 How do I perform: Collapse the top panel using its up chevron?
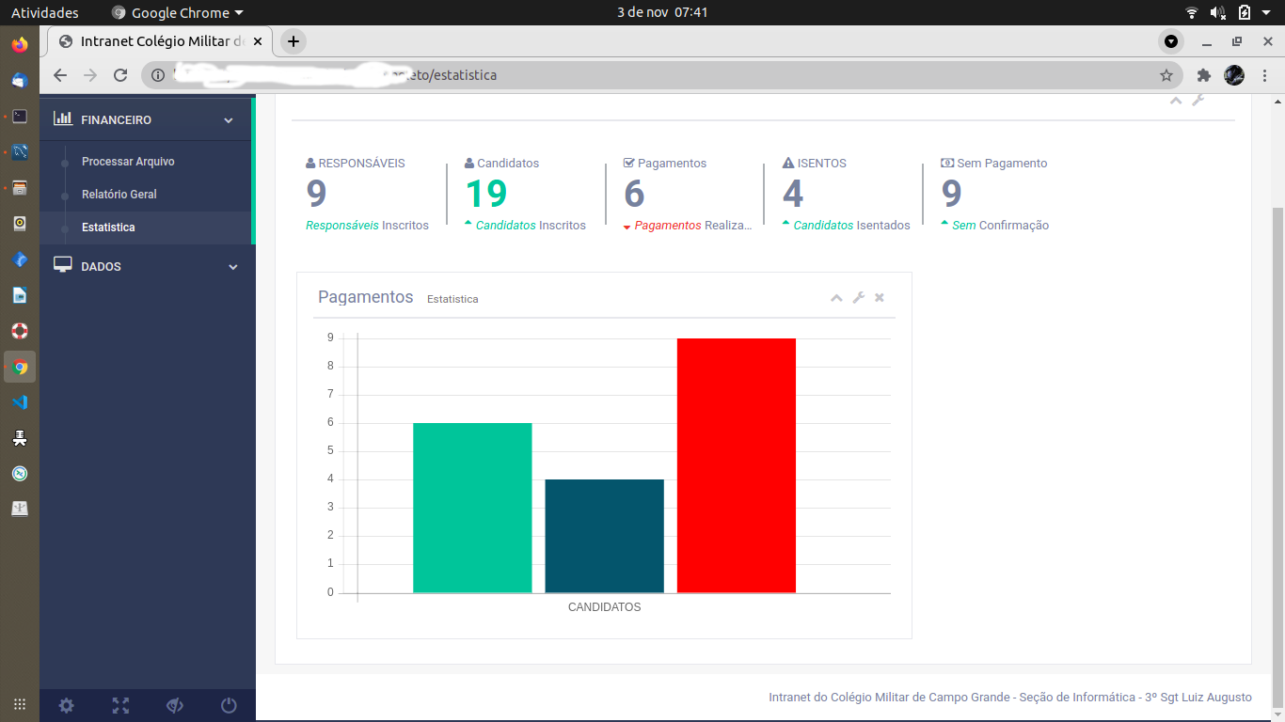tap(1176, 101)
